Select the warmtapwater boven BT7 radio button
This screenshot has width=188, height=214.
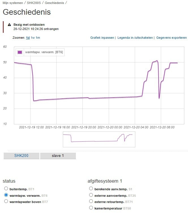pyautogui.click(x=6, y=201)
